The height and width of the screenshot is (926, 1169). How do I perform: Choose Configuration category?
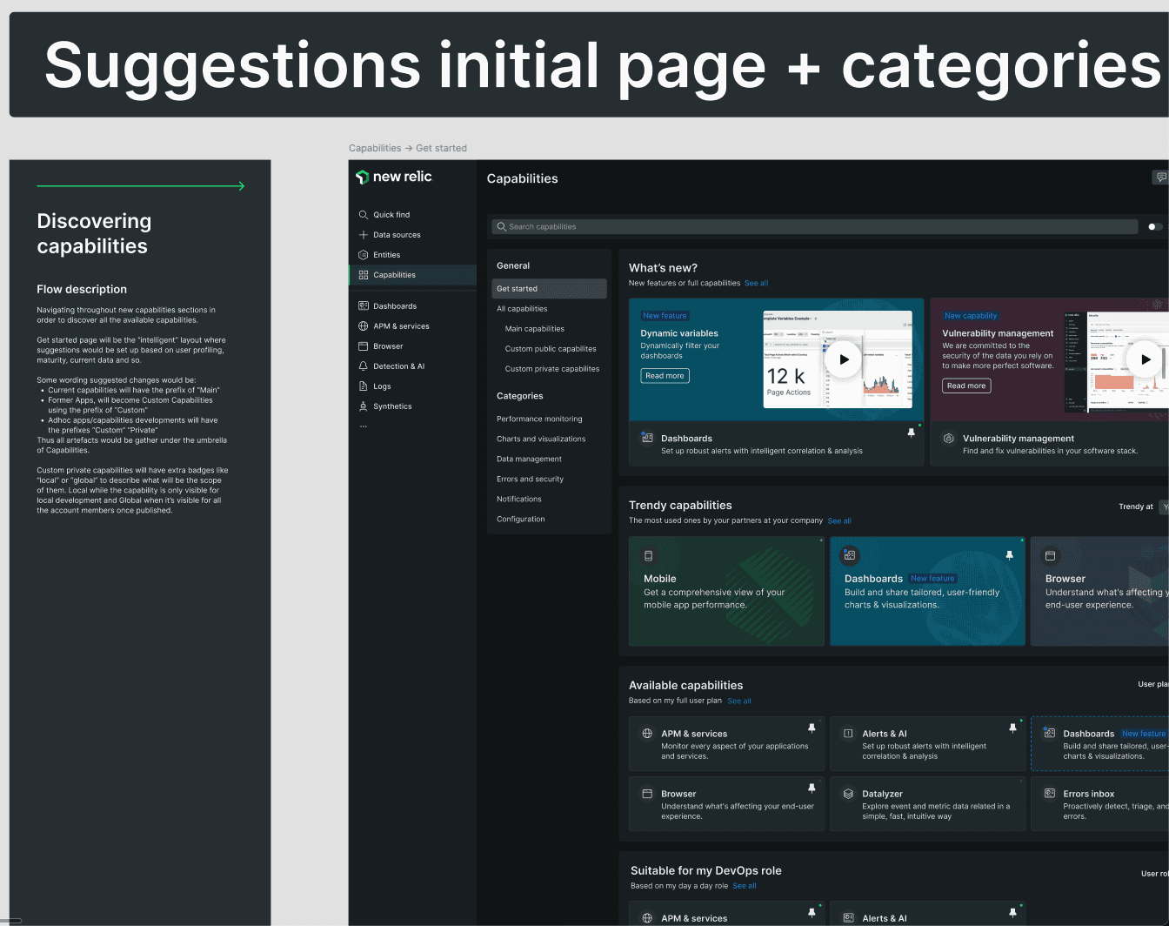pos(521,520)
